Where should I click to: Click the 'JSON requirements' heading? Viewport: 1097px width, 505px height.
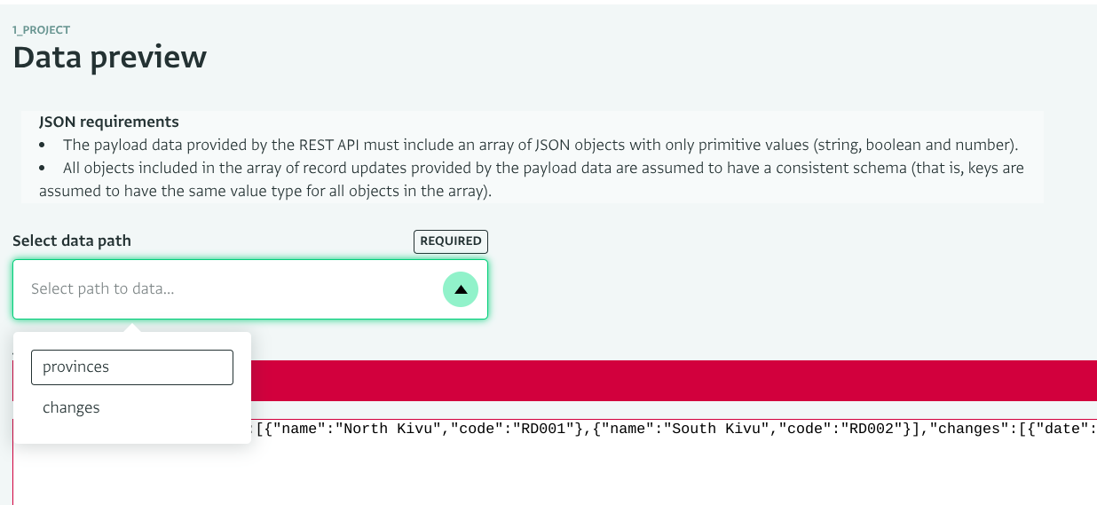pyautogui.click(x=109, y=122)
